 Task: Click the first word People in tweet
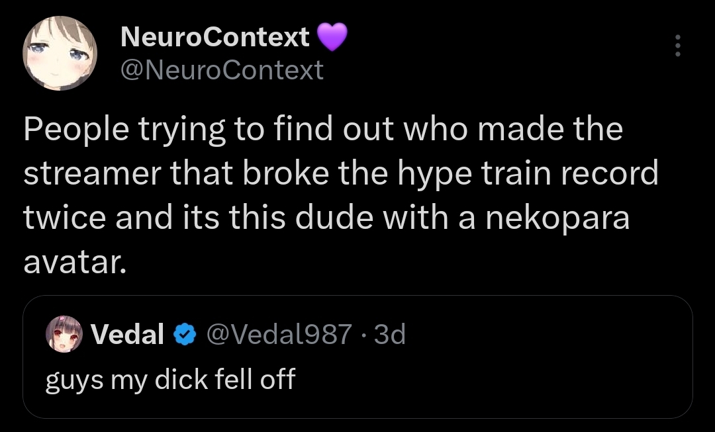[x=76, y=130]
